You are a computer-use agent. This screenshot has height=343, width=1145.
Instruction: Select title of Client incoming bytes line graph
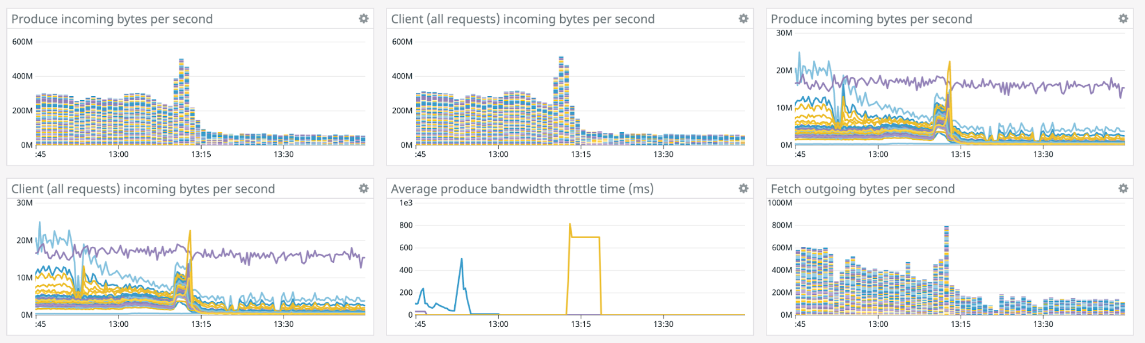pyautogui.click(x=143, y=189)
